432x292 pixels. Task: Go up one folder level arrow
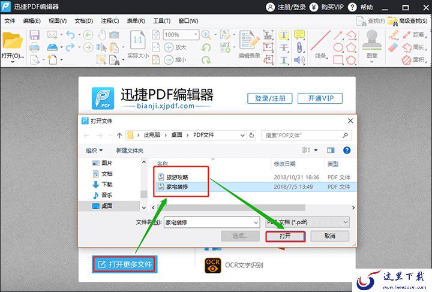(119, 135)
